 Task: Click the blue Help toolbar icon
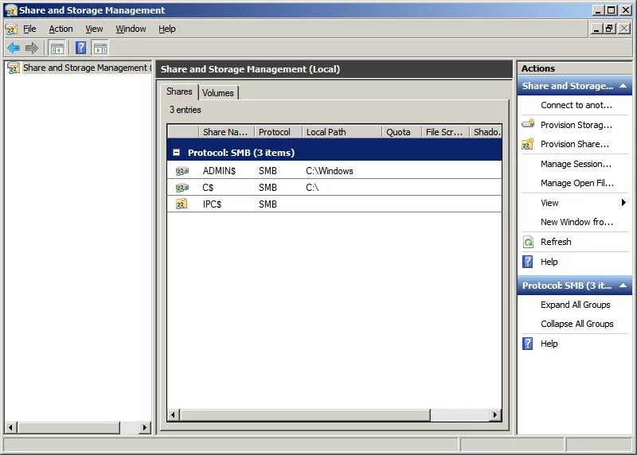click(81, 48)
